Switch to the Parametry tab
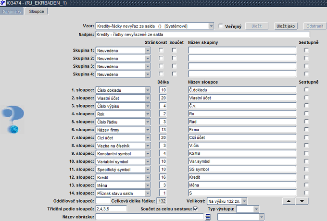Image resolution: width=327 pixels, height=221 pixels. click(x=12, y=12)
